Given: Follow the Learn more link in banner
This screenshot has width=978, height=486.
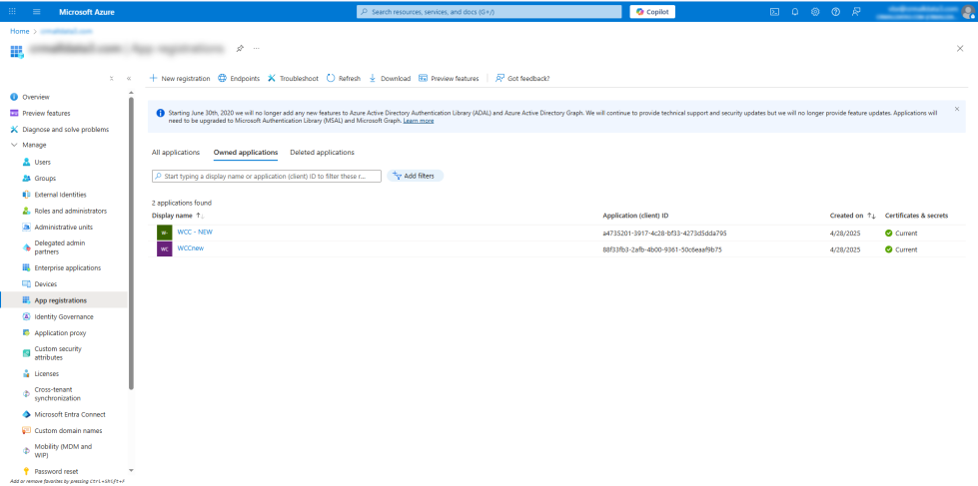Looking at the screenshot, I should point(418,121).
